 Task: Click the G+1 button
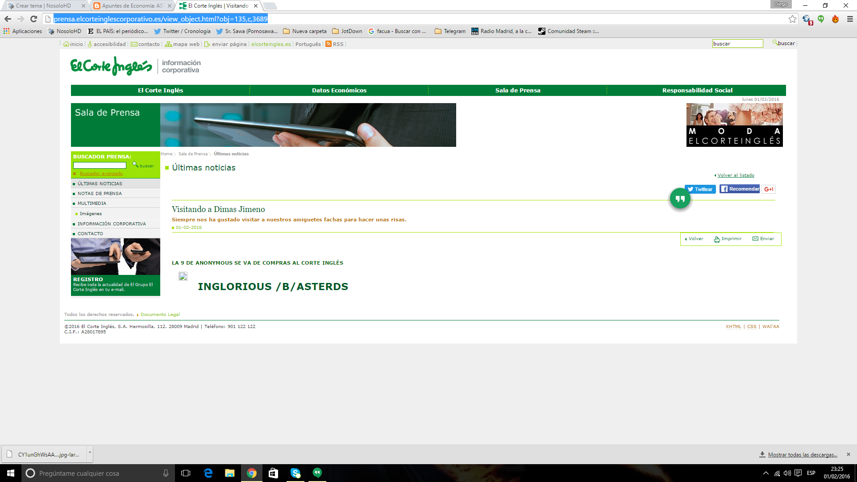coord(769,189)
